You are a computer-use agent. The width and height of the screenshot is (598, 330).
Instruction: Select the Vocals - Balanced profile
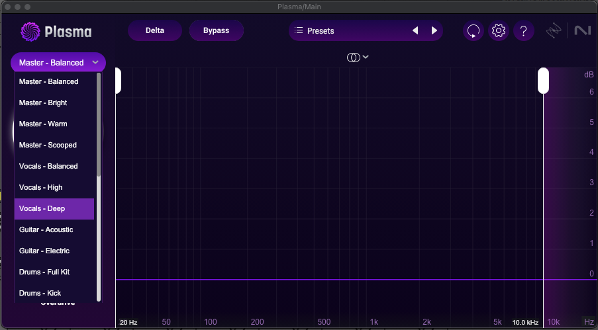click(54, 166)
